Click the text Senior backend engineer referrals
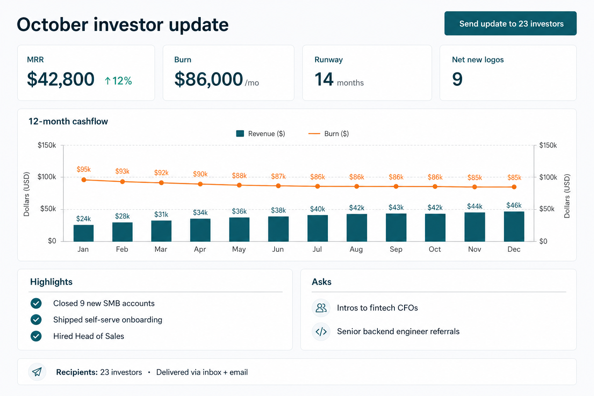The width and height of the screenshot is (594, 396). point(398,331)
